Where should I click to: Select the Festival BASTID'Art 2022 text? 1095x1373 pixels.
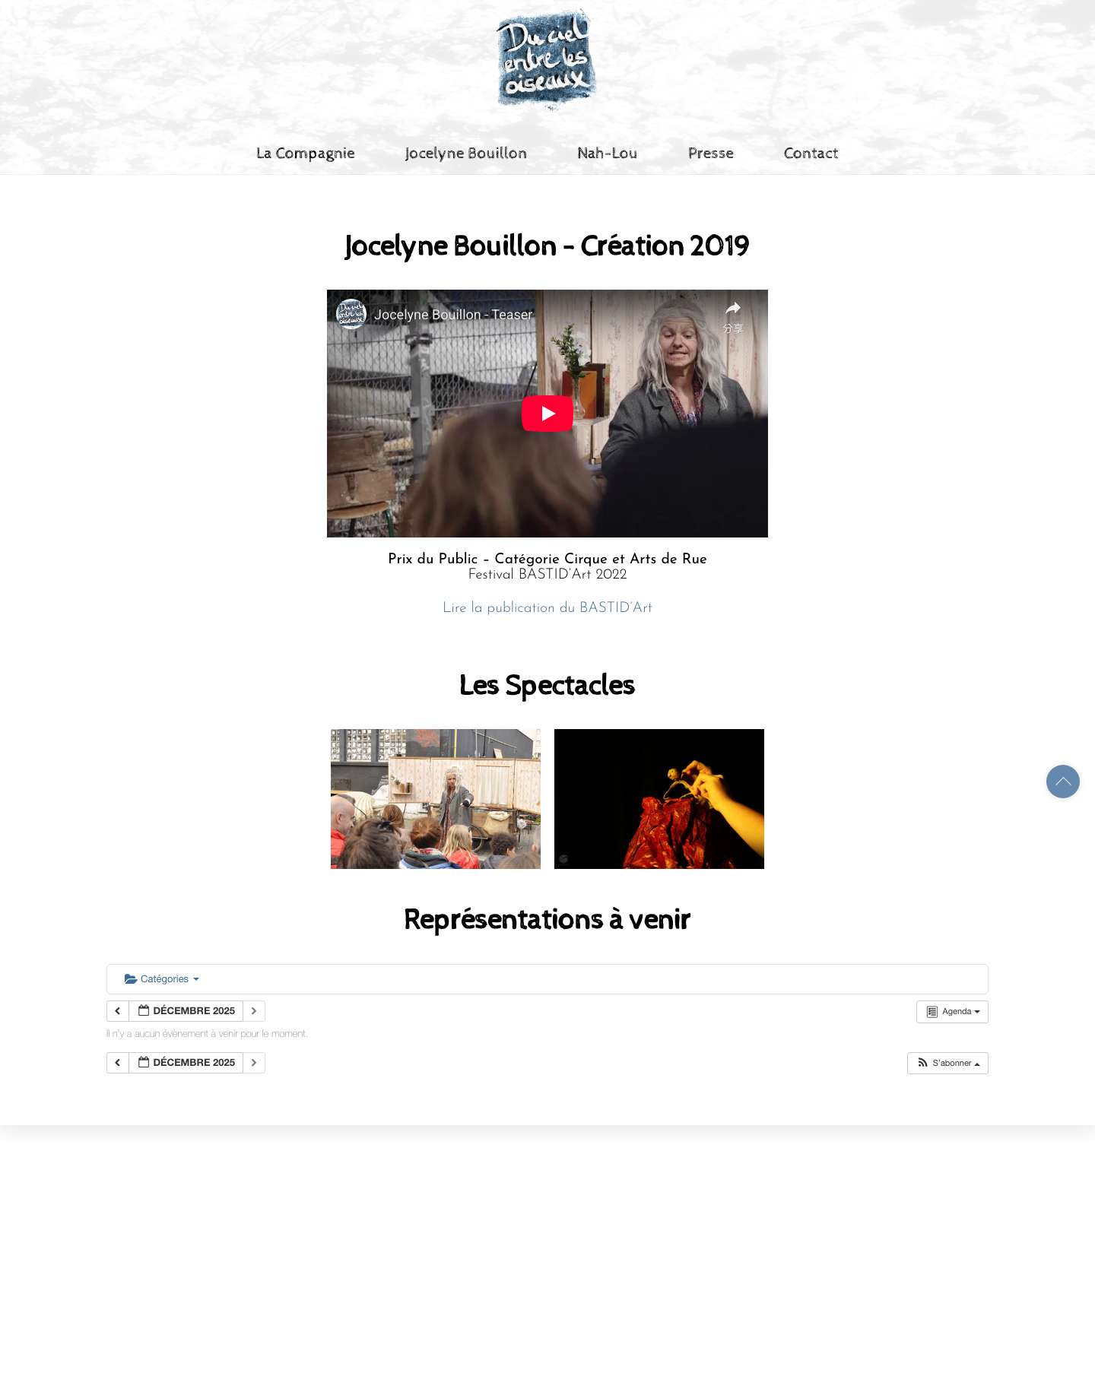(547, 575)
